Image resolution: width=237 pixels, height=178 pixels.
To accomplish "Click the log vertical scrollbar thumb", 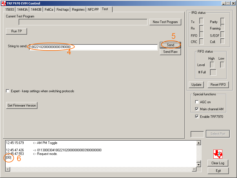I will tap(199, 161).
